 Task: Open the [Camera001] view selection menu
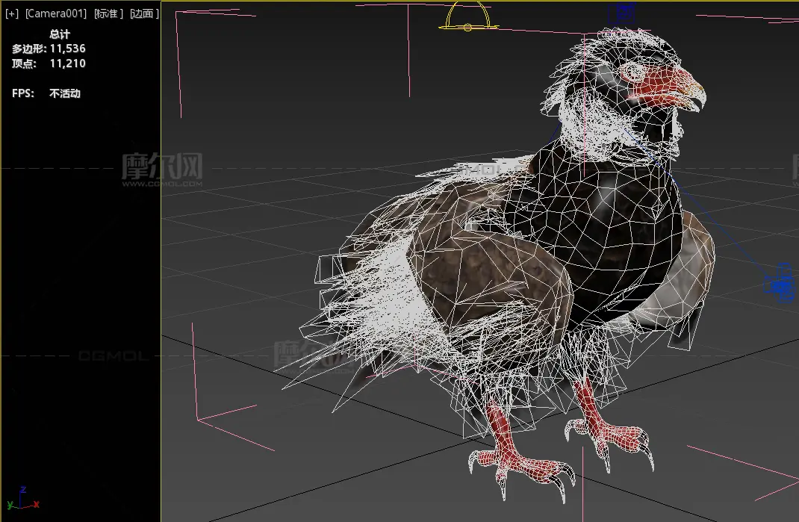tap(56, 14)
